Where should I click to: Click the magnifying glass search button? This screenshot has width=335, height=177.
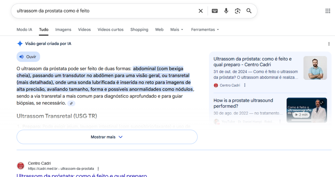249,11
